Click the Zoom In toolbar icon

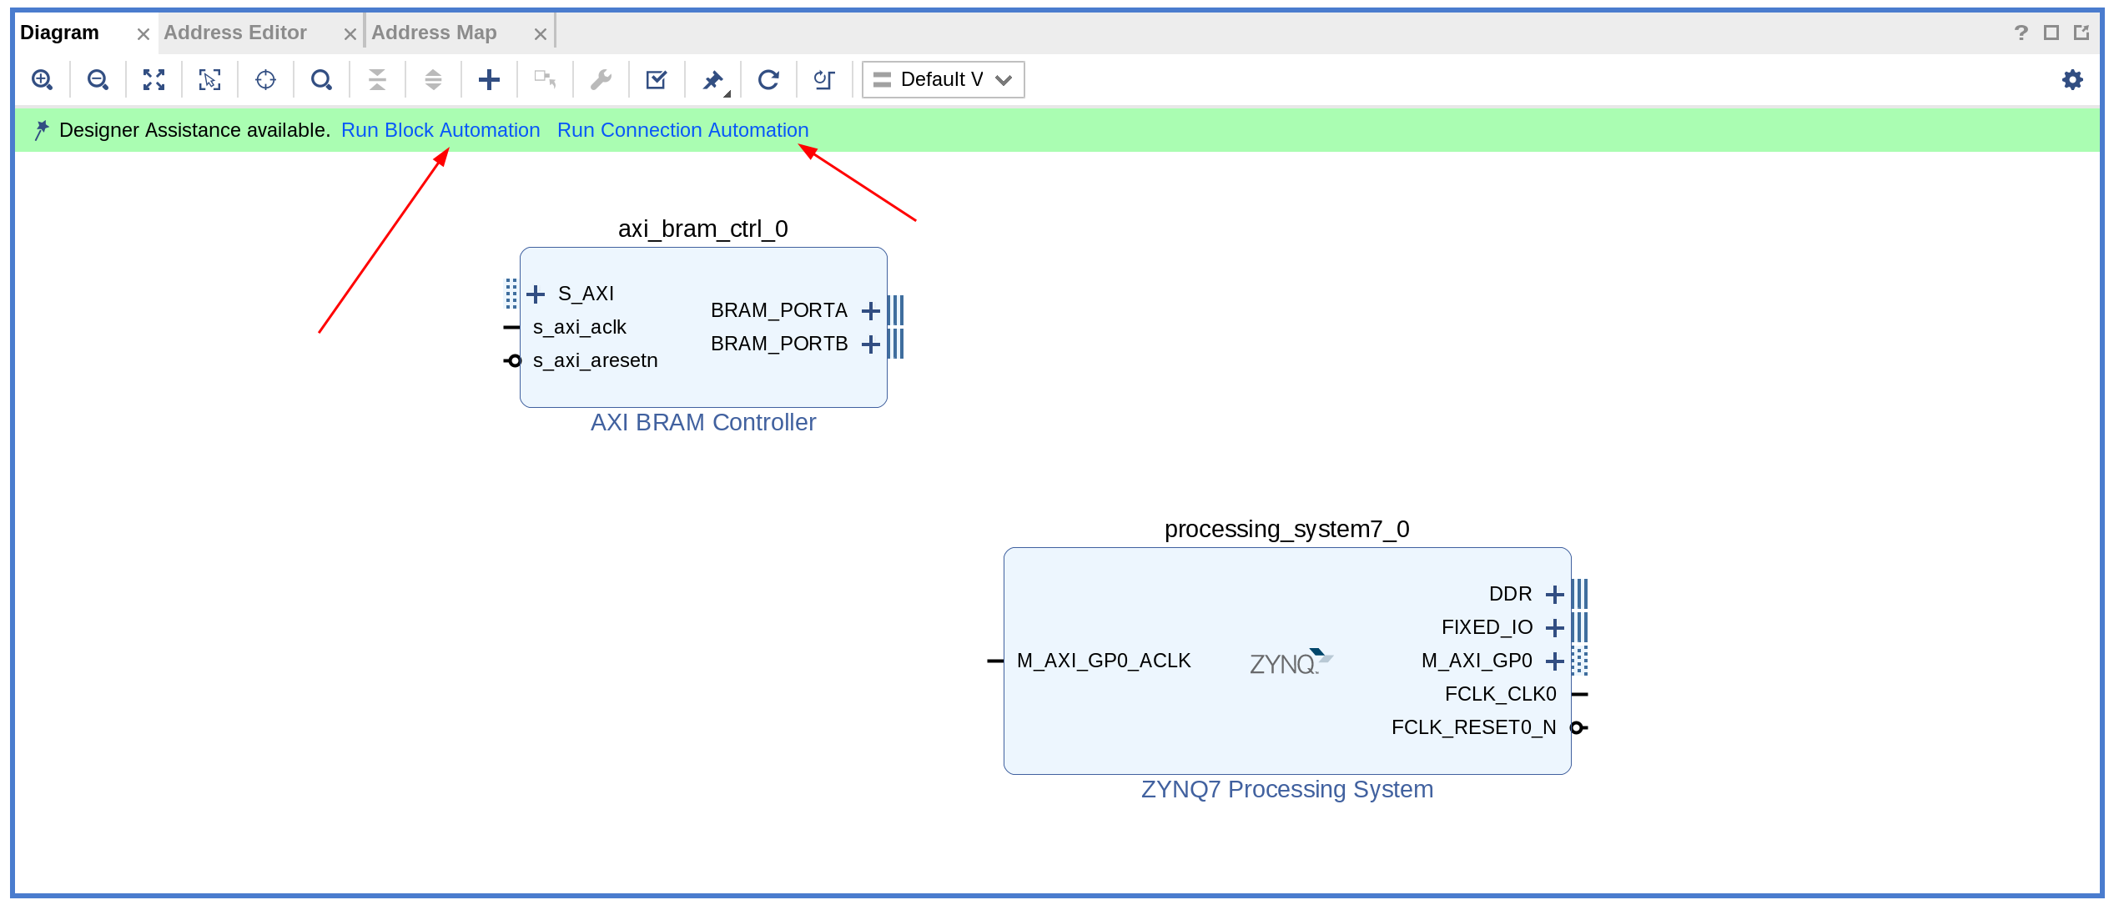pos(42,80)
